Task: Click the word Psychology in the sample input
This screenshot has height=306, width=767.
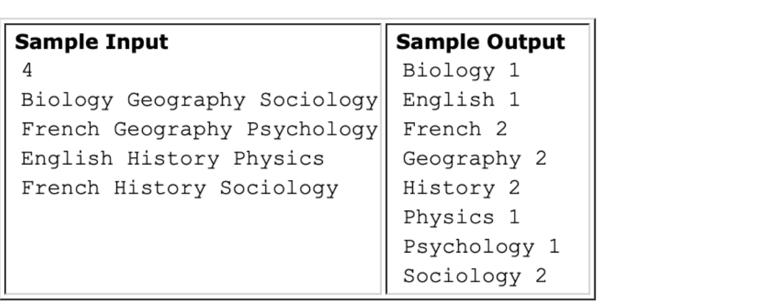Action: (x=312, y=130)
